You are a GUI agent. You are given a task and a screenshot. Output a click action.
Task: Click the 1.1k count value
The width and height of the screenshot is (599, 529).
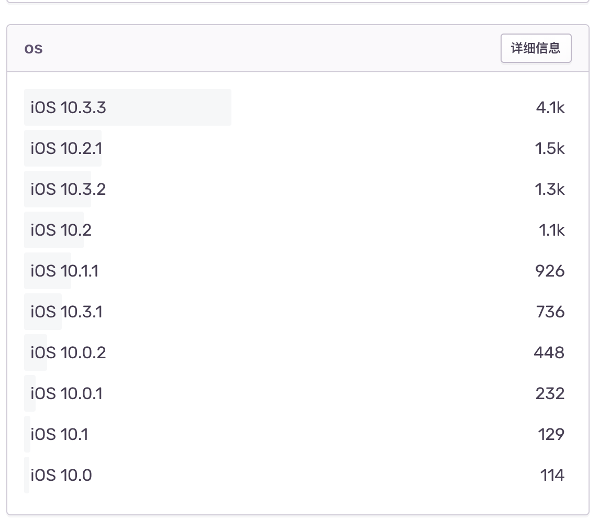pos(552,230)
